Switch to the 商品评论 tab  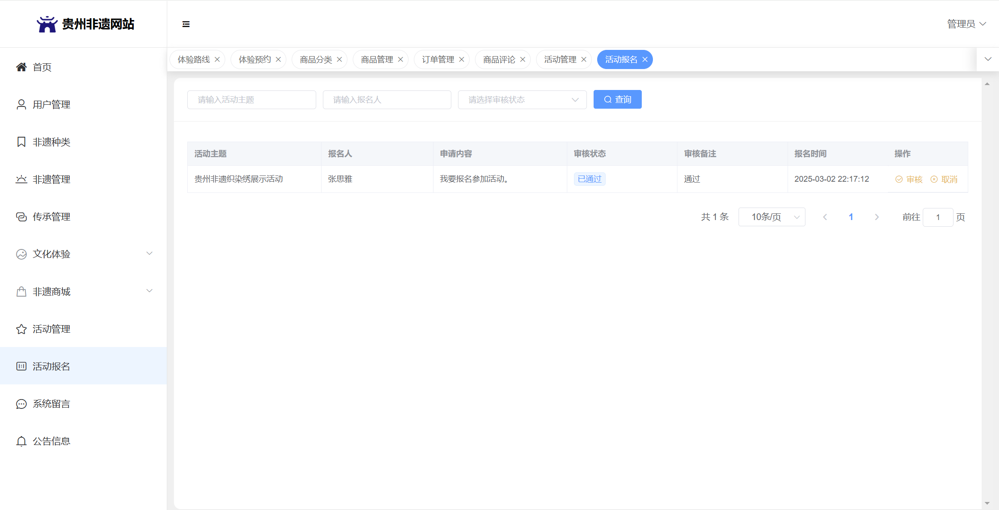coord(499,59)
